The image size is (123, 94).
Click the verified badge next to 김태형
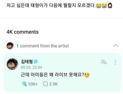[36, 61]
